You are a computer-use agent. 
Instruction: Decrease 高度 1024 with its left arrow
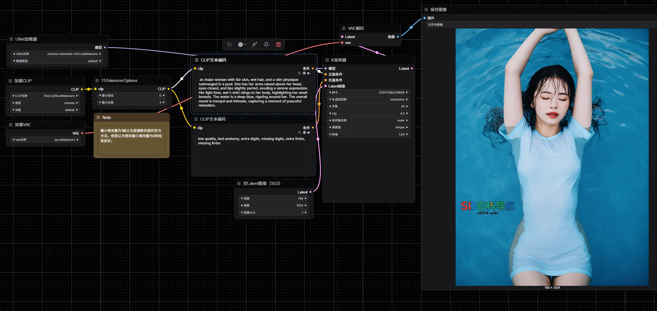[x=242, y=205]
